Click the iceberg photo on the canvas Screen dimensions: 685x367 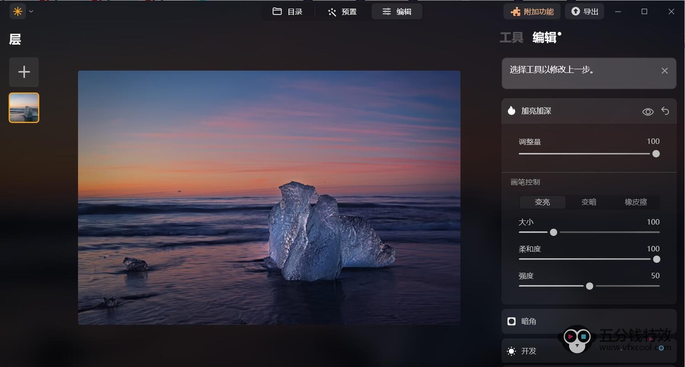(x=269, y=198)
